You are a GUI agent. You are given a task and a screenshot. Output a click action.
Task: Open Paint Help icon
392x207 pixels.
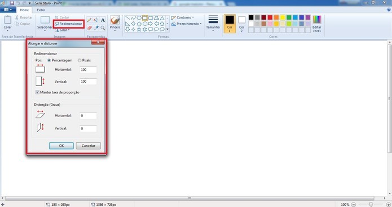(389, 10)
